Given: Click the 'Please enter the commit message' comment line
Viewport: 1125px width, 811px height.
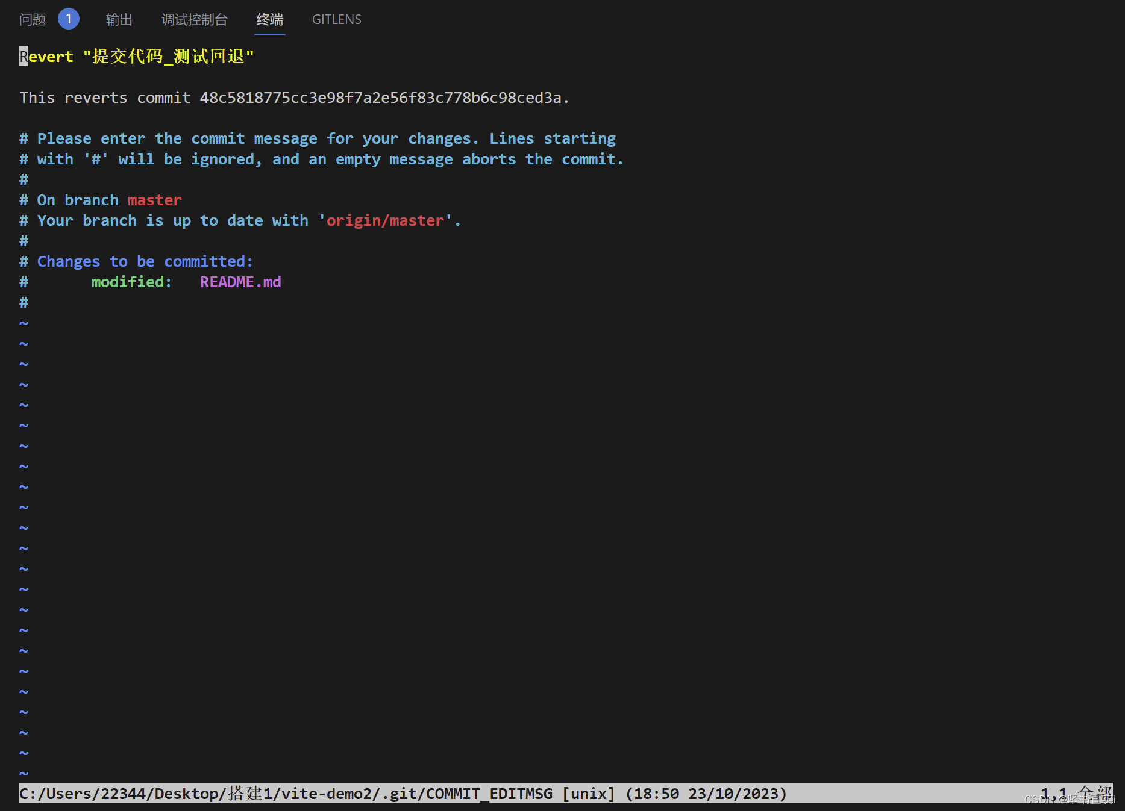Looking at the screenshot, I should [318, 138].
